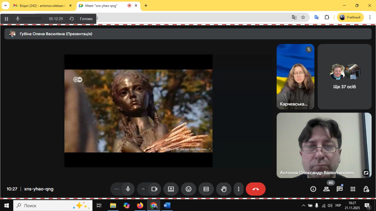
Task: Expand video settings with the up chevron
Action: point(143,189)
